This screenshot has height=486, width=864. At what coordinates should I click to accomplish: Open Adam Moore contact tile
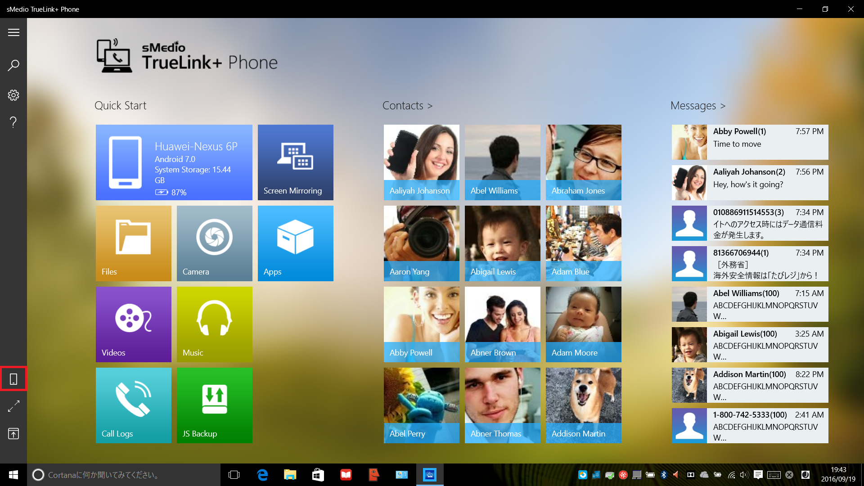pos(584,324)
